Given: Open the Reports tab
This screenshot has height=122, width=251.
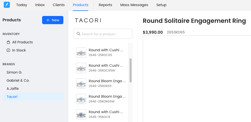Looking at the screenshot, I should click(105, 5).
